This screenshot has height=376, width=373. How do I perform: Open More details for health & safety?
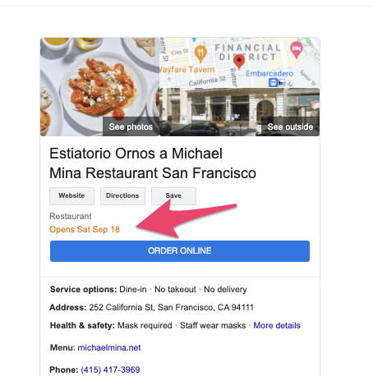click(x=277, y=325)
